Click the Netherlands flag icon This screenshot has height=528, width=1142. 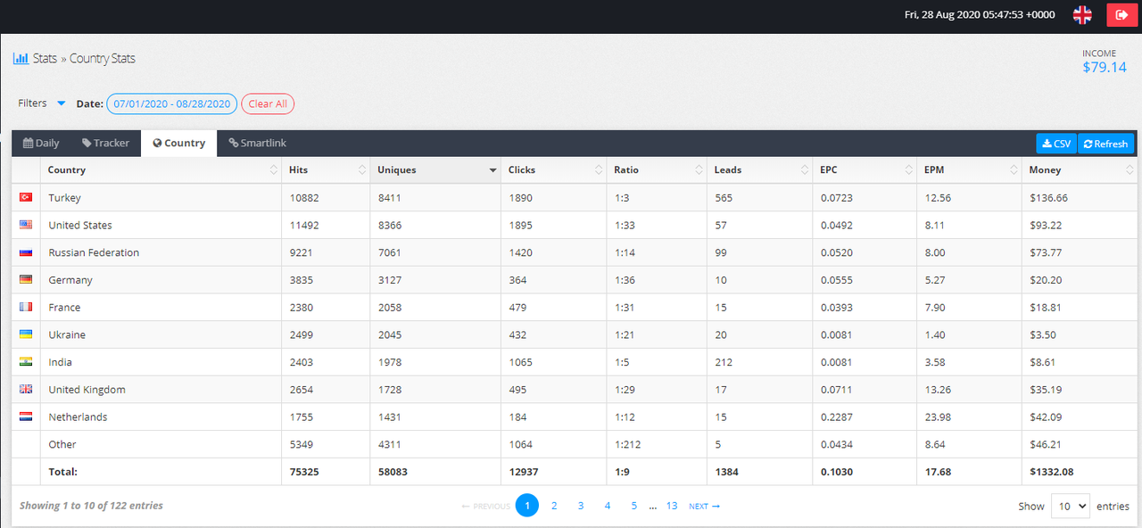pos(26,417)
